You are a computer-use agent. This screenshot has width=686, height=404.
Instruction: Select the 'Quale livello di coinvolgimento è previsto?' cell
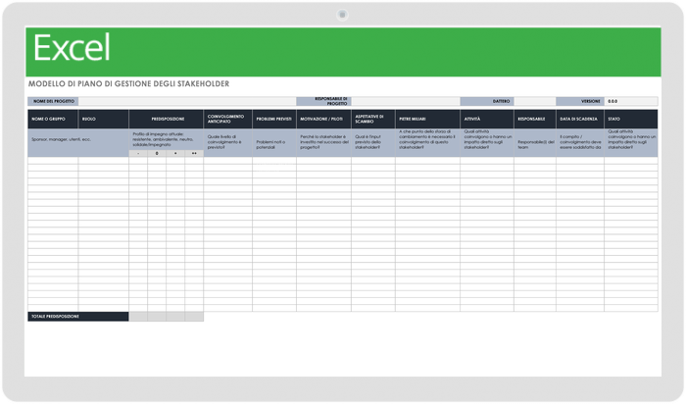228,143
